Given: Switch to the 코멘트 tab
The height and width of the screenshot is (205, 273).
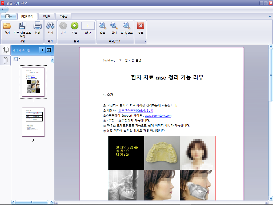Looking at the screenshot, I should [x=46, y=16].
